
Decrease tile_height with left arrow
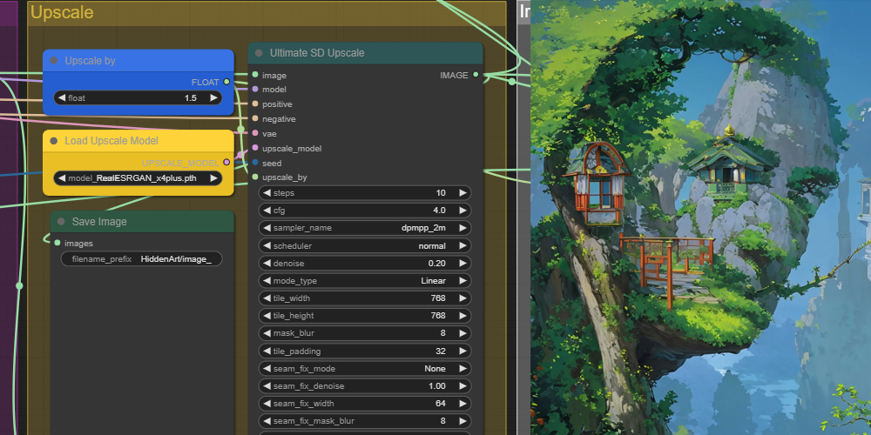267,316
